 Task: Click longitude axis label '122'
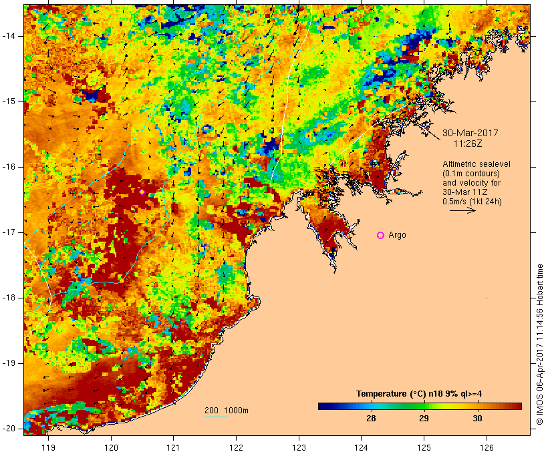(x=237, y=448)
